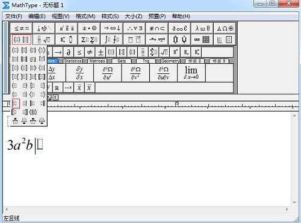
Task: Open the labeled arrow templates palette
Action: click(x=157, y=40)
